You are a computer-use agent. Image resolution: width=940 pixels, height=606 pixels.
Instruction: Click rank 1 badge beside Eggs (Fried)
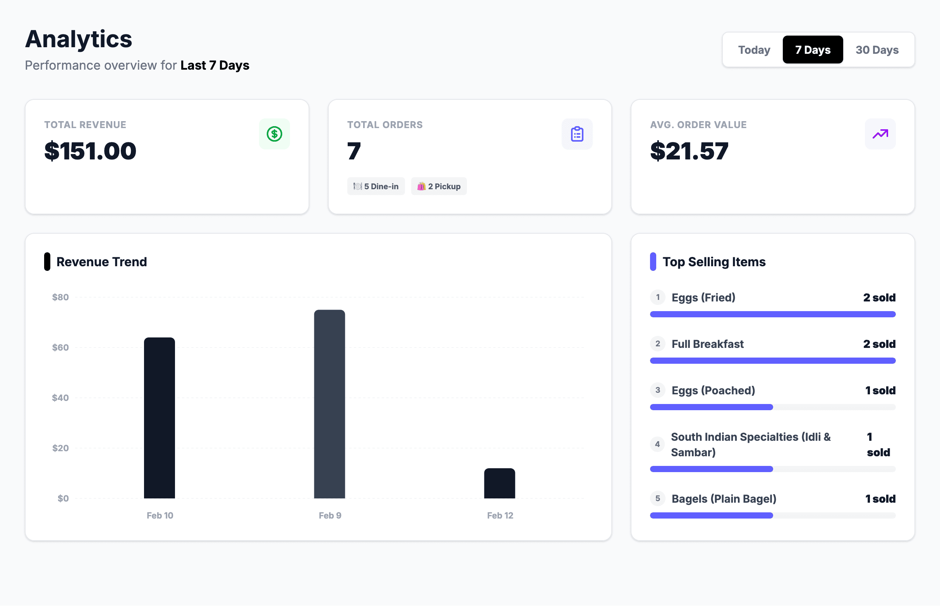pyautogui.click(x=657, y=297)
